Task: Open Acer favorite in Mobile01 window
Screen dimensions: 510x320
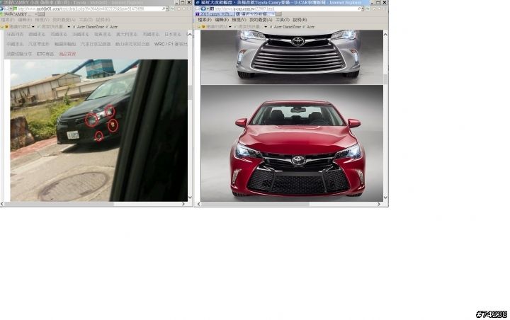Action: [112, 27]
